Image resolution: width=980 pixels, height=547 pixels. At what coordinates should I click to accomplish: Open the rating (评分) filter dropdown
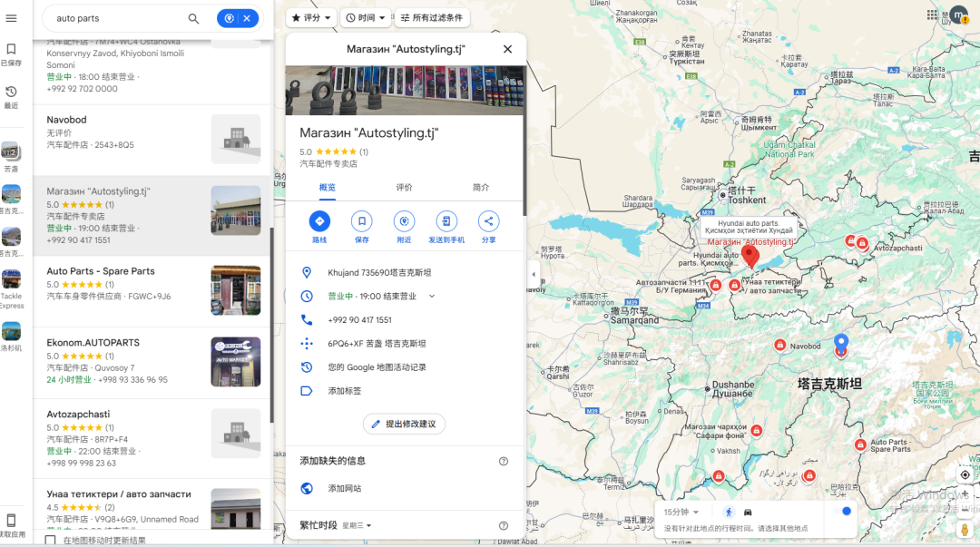point(311,17)
